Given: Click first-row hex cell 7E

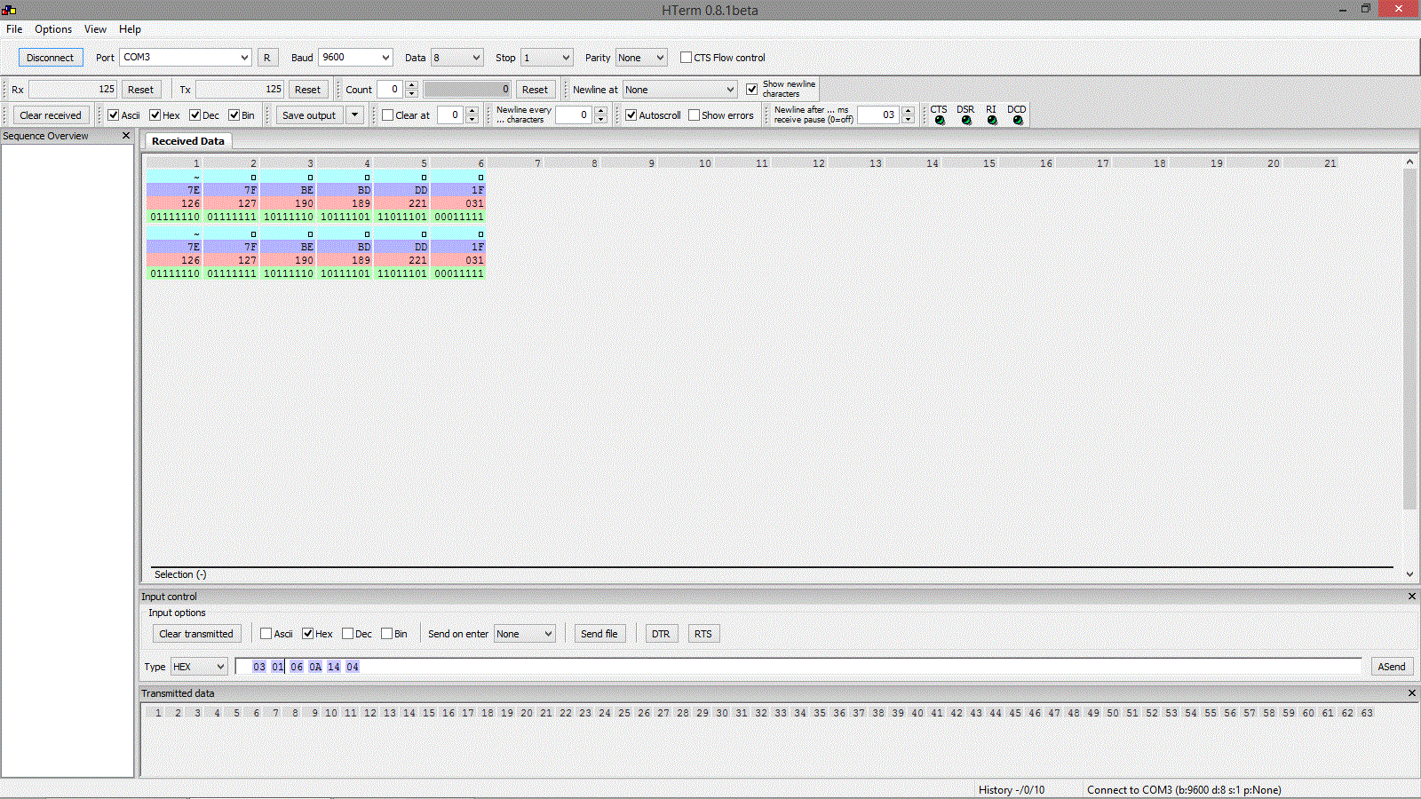Looking at the screenshot, I should click(x=174, y=190).
